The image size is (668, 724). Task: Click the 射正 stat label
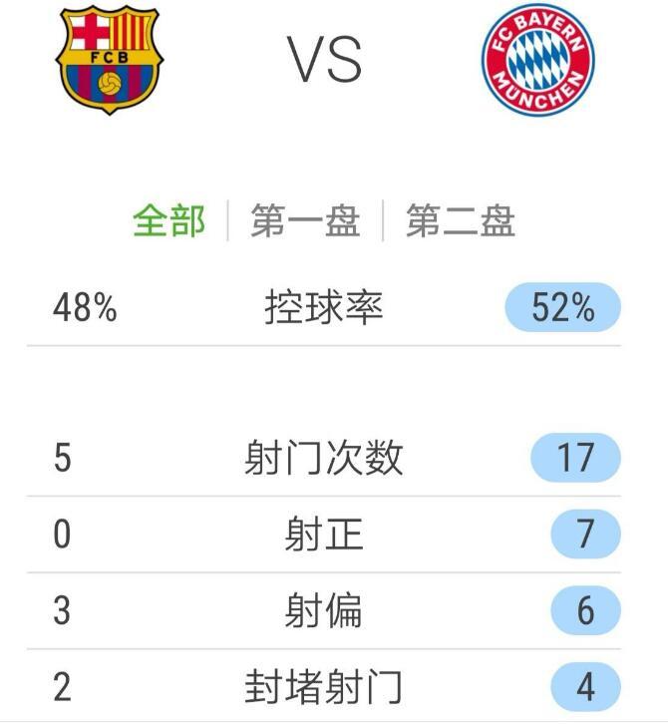(x=324, y=535)
